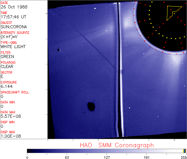Click the EXPOSURE label
The height and width of the screenshot is (159, 187).
[x=9, y=82]
